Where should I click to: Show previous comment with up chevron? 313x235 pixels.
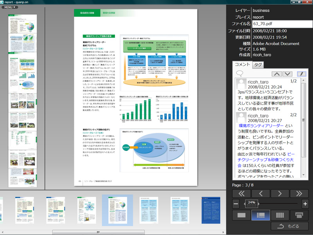tap(277, 74)
